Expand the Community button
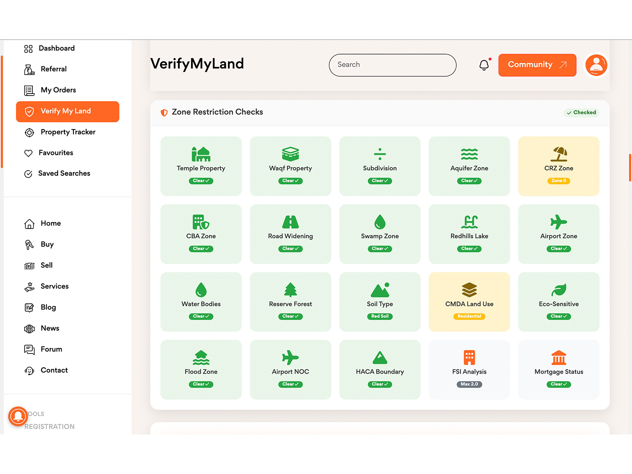 (x=537, y=65)
